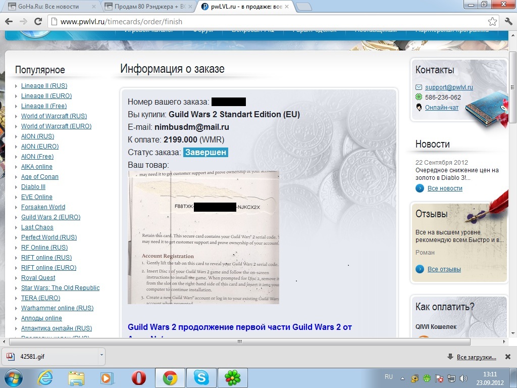Click the Guild Wars 2 serial card image
The height and width of the screenshot is (388, 517).
coord(203,237)
